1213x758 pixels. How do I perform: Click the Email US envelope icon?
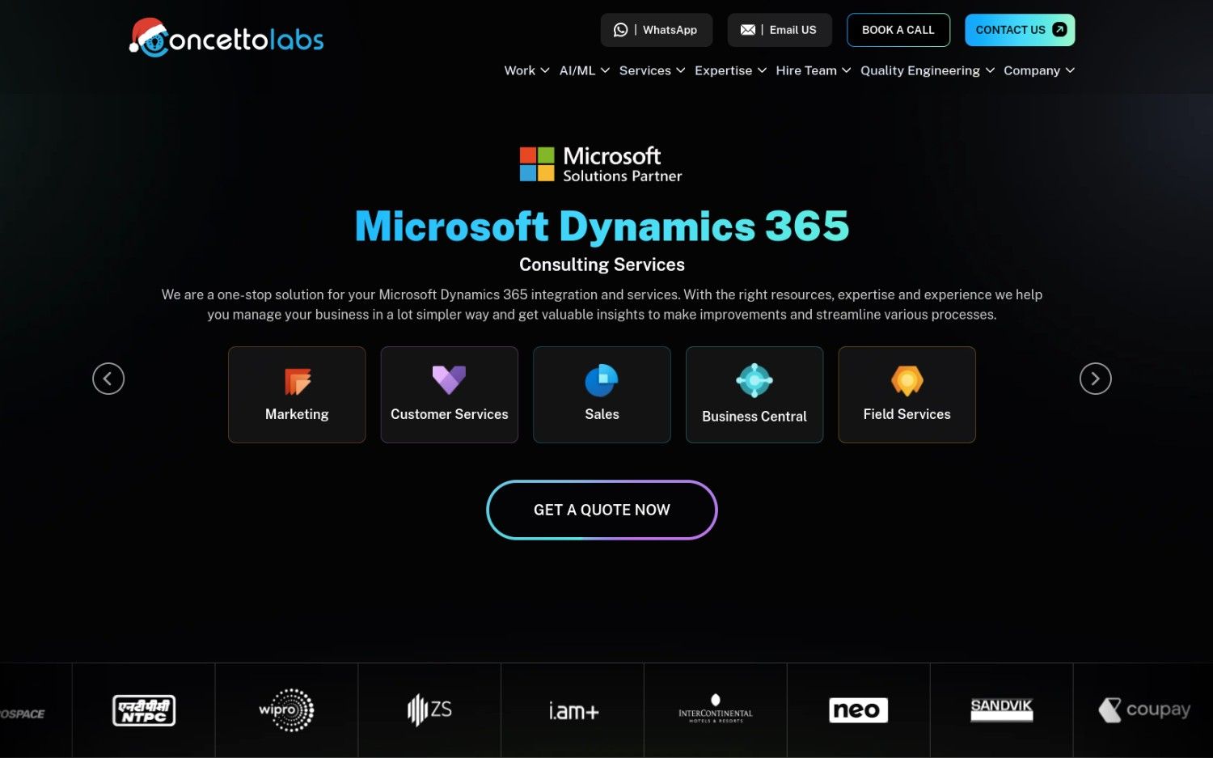748,30
